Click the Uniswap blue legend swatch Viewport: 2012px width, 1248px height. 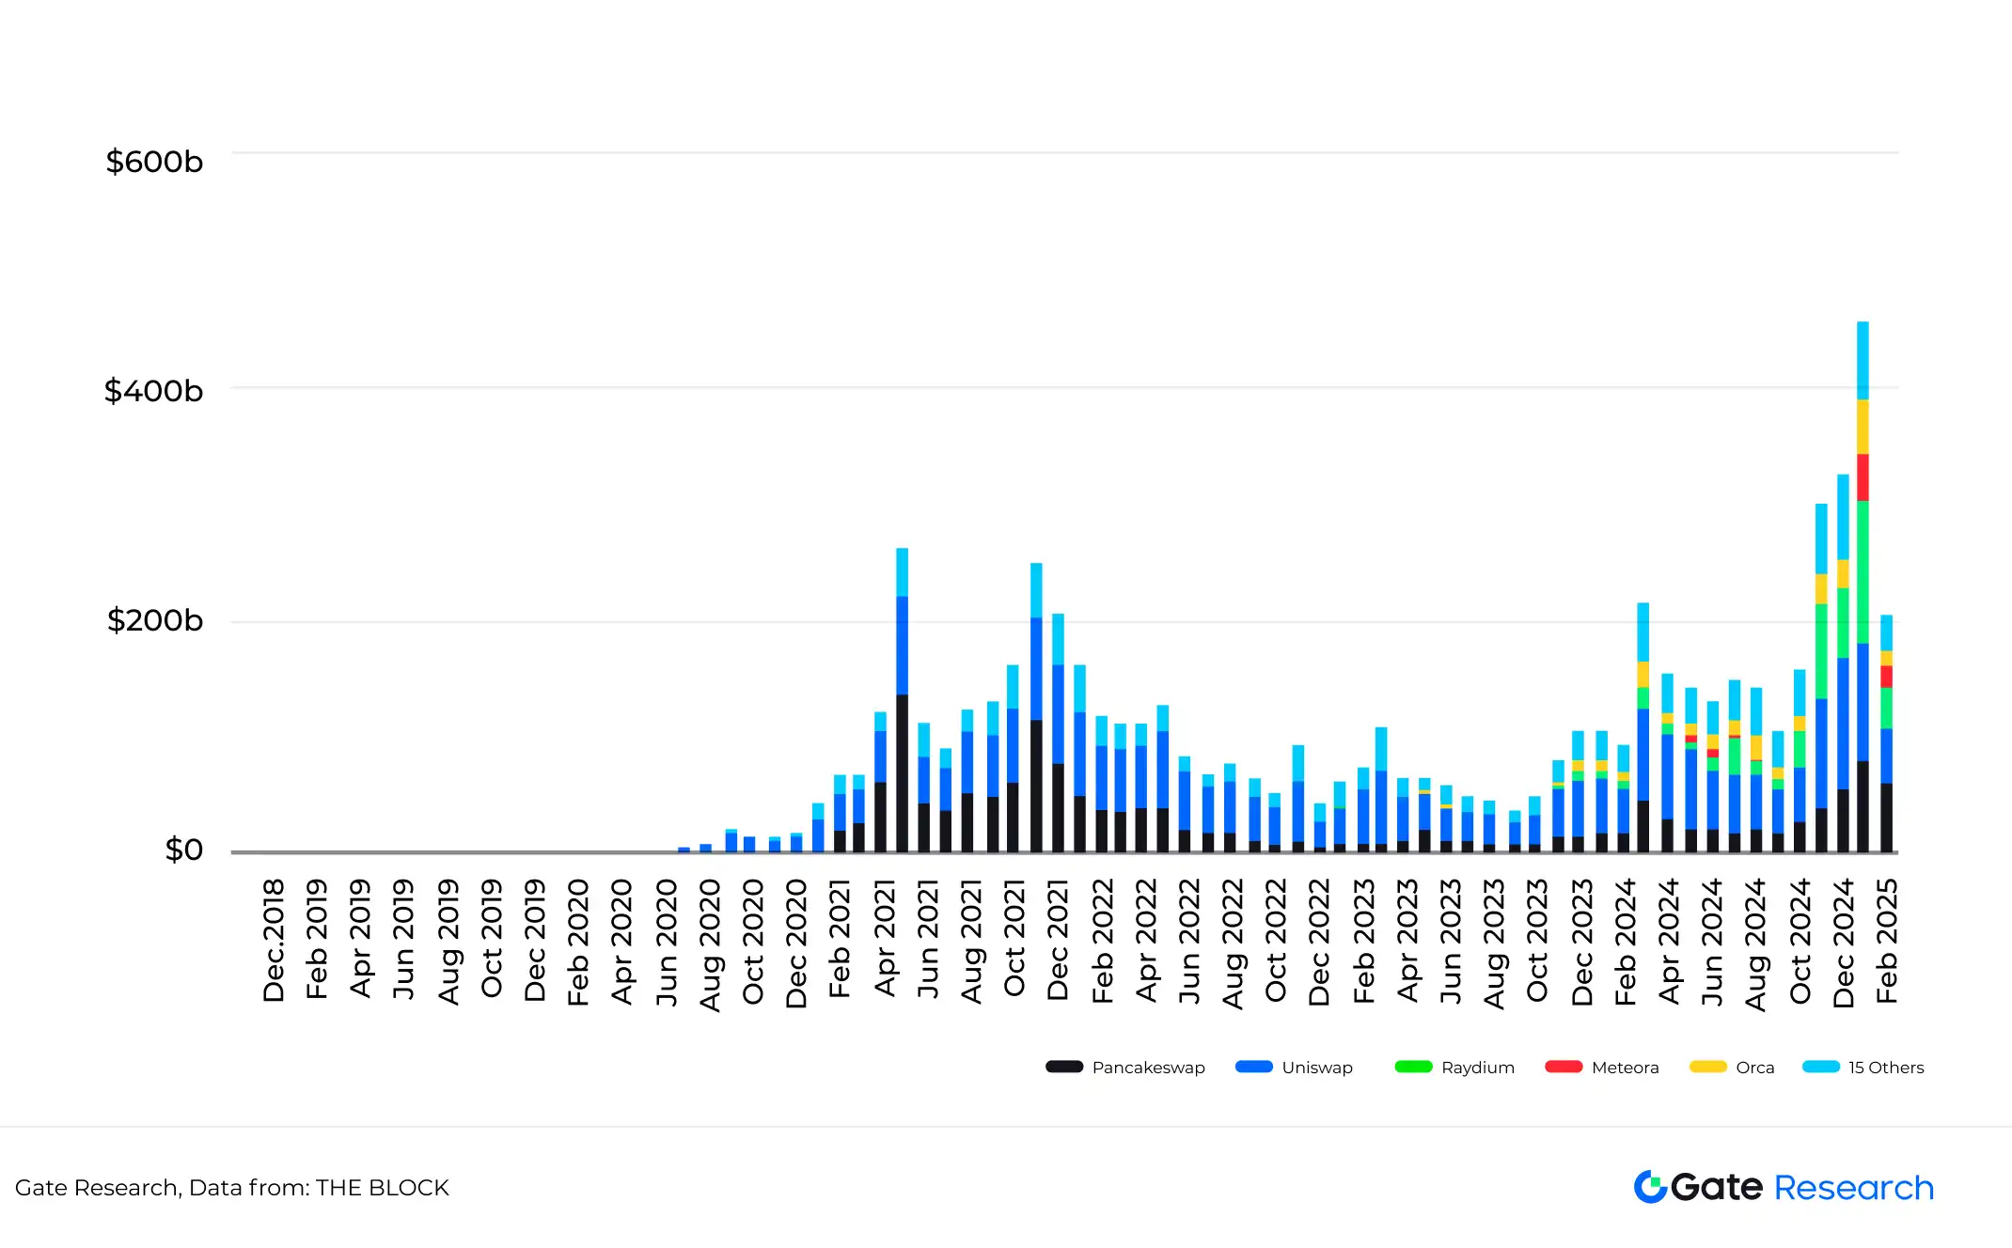click(1254, 1067)
